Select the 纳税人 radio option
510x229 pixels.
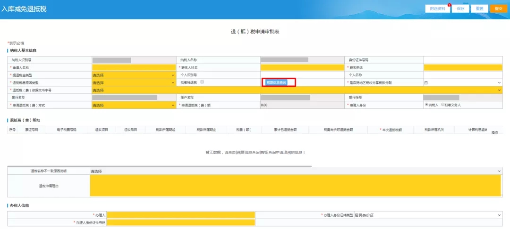(427, 105)
